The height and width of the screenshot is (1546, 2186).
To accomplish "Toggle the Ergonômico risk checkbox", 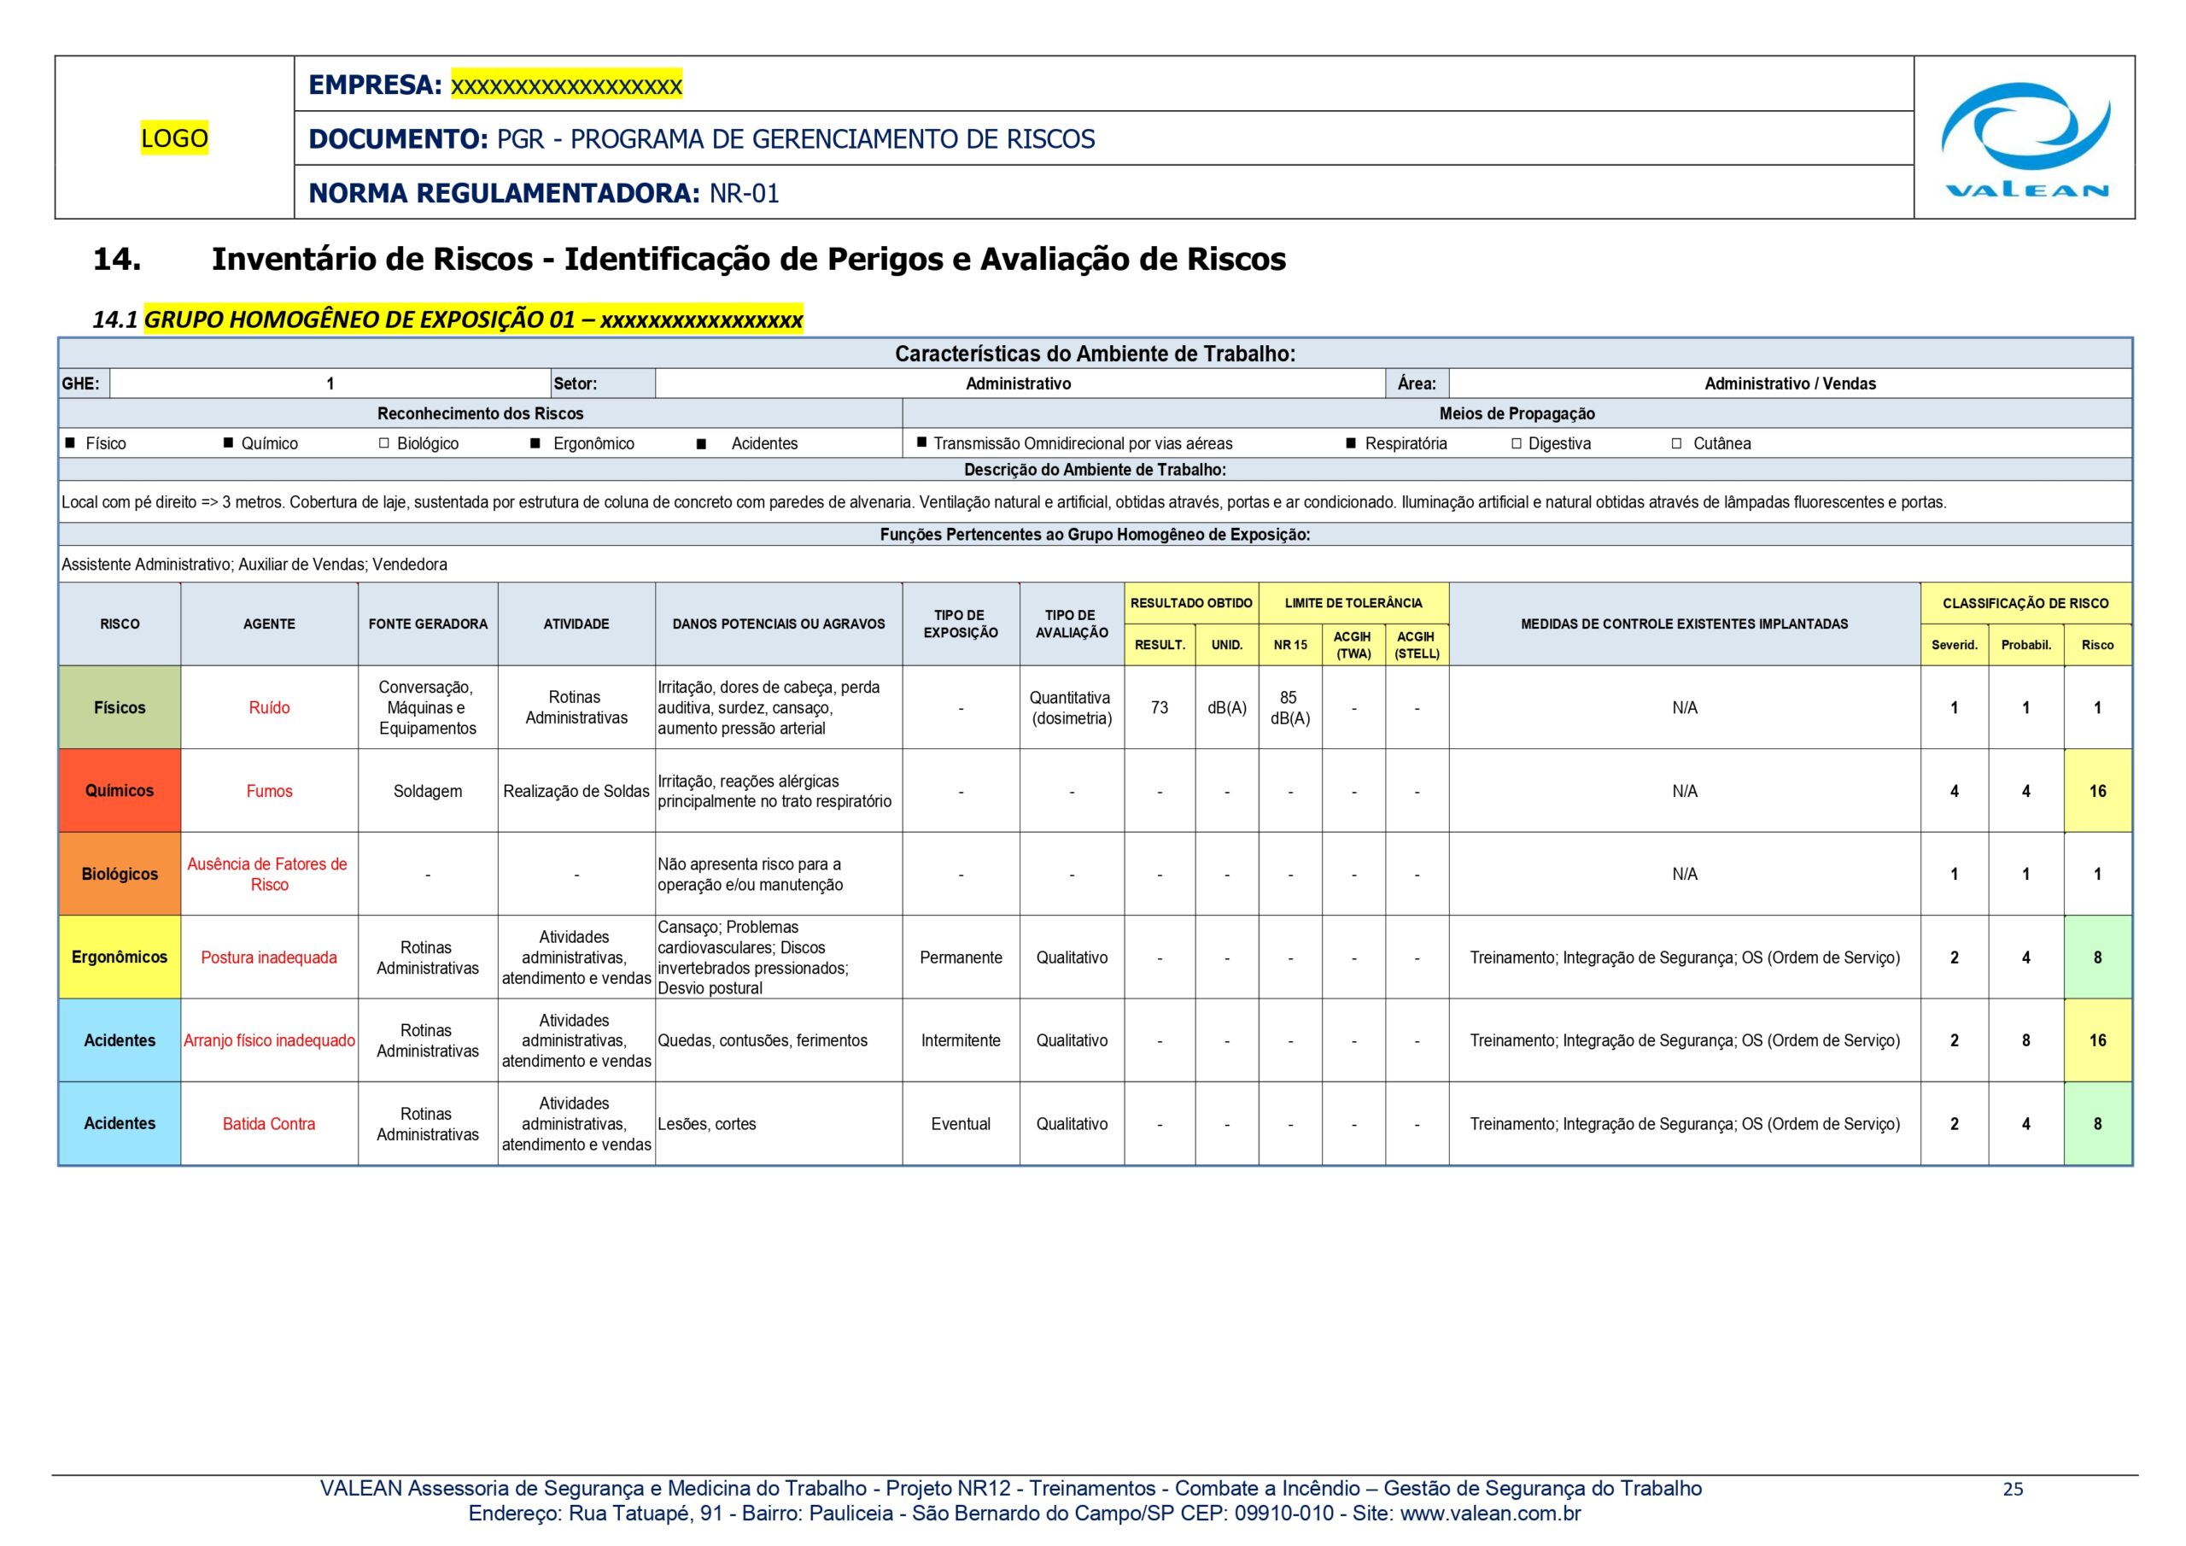I will point(535,443).
